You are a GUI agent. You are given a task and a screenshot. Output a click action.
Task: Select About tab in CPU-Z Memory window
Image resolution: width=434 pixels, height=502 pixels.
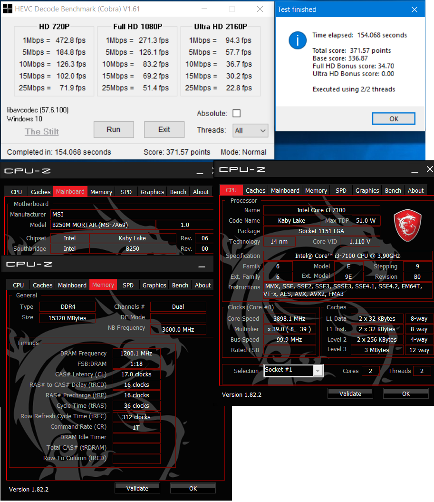(x=203, y=285)
